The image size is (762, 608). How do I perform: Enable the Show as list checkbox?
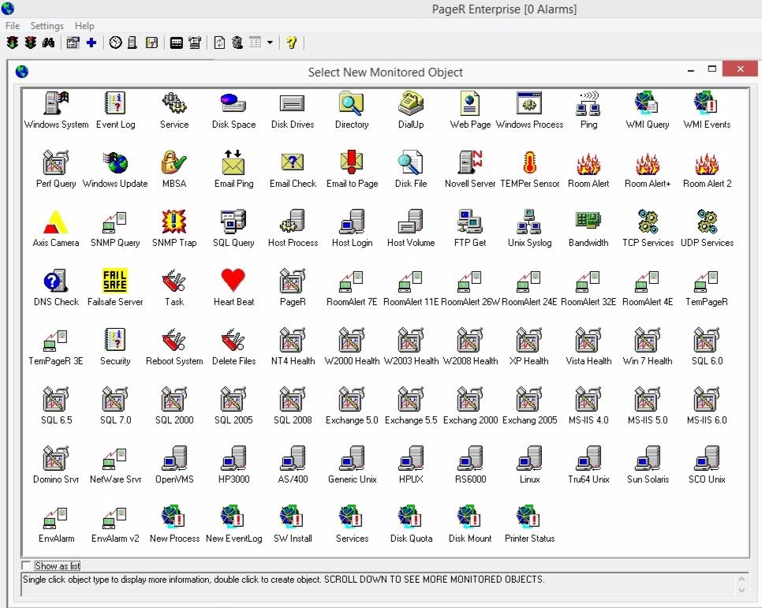[x=26, y=565]
